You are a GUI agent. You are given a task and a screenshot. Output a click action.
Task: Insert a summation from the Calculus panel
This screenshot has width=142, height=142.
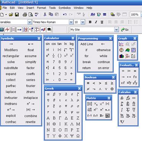coord(128,109)
